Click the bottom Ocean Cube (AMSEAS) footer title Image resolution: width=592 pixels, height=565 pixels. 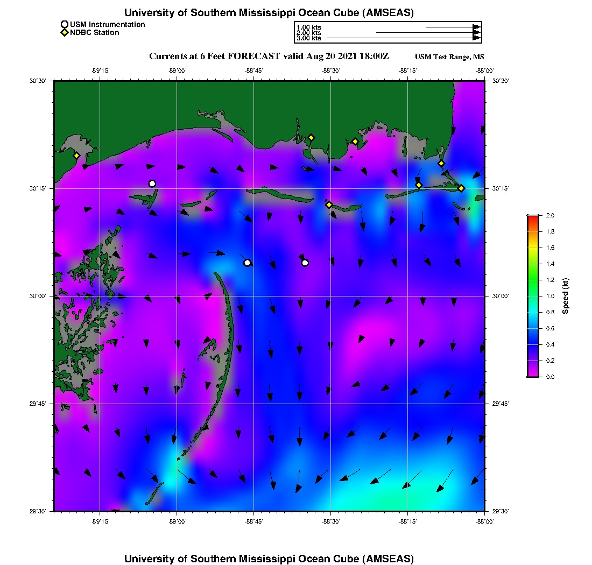tap(269, 559)
